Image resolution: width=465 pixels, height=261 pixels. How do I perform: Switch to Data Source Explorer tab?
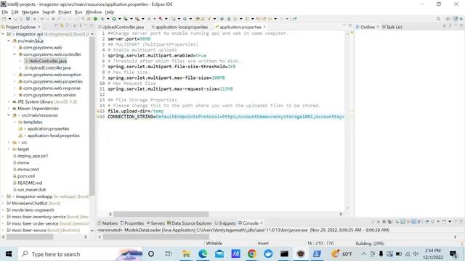189,223
